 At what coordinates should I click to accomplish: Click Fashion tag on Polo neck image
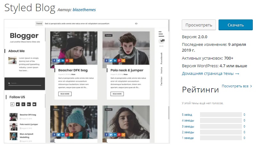tap(108, 35)
